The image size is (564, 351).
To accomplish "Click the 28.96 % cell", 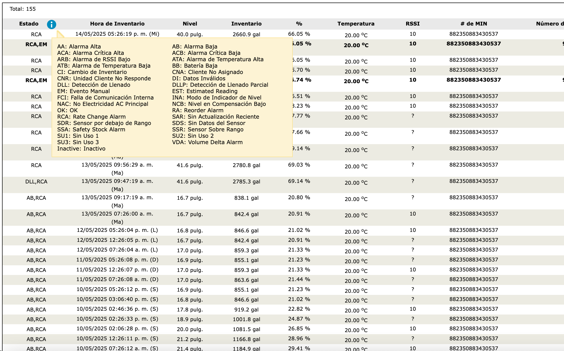I will click(x=299, y=339).
